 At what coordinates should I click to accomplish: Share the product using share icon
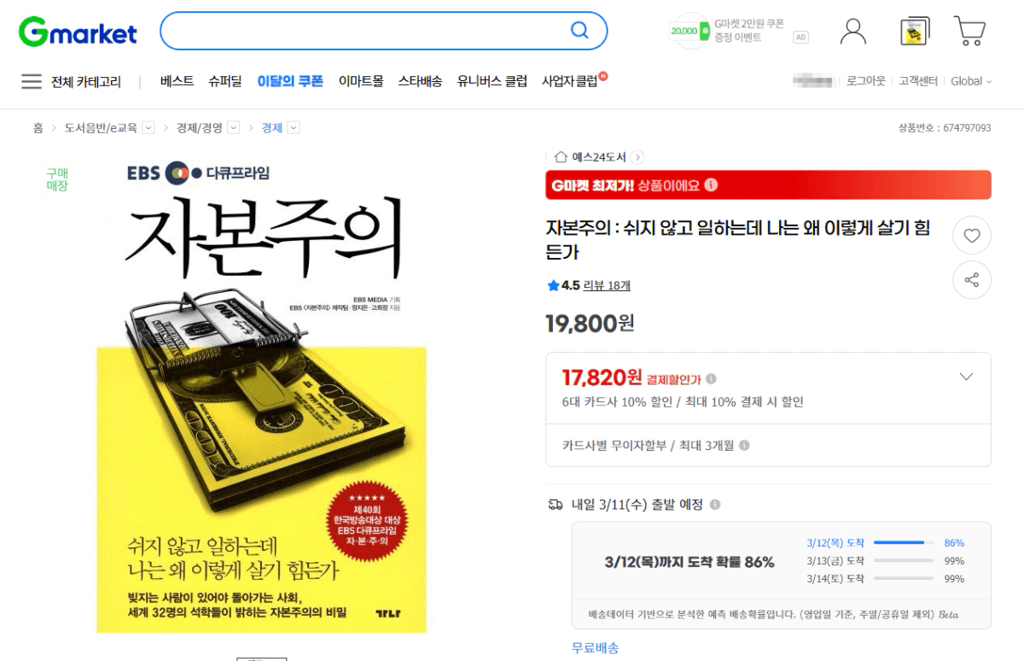[972, 279]
